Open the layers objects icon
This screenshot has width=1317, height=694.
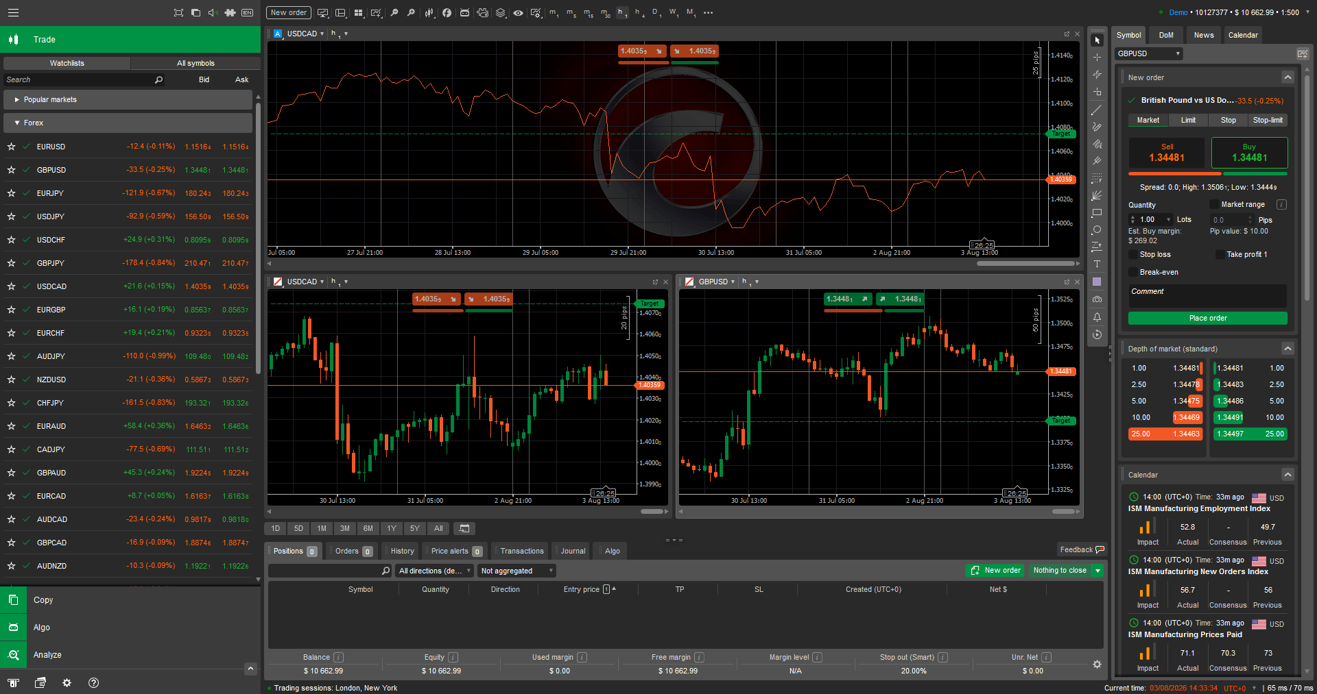point(501,12)
